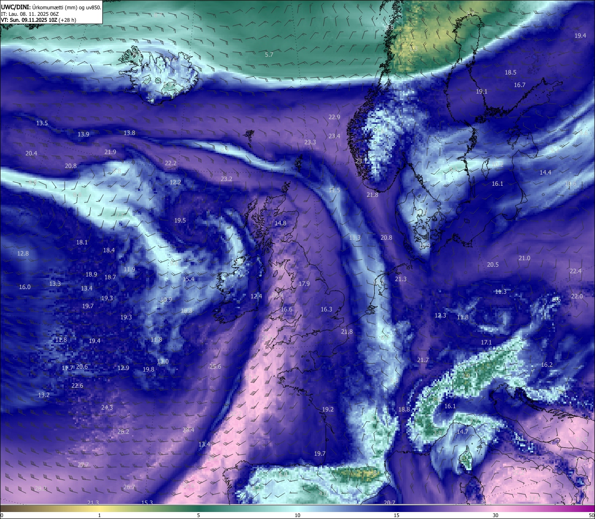
Task: Click the map value 21.7
Action: click(423, 360)
